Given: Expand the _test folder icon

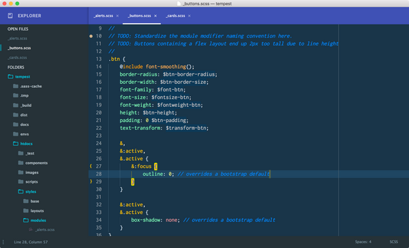Looking at the screenshot, I should point(21,153).
